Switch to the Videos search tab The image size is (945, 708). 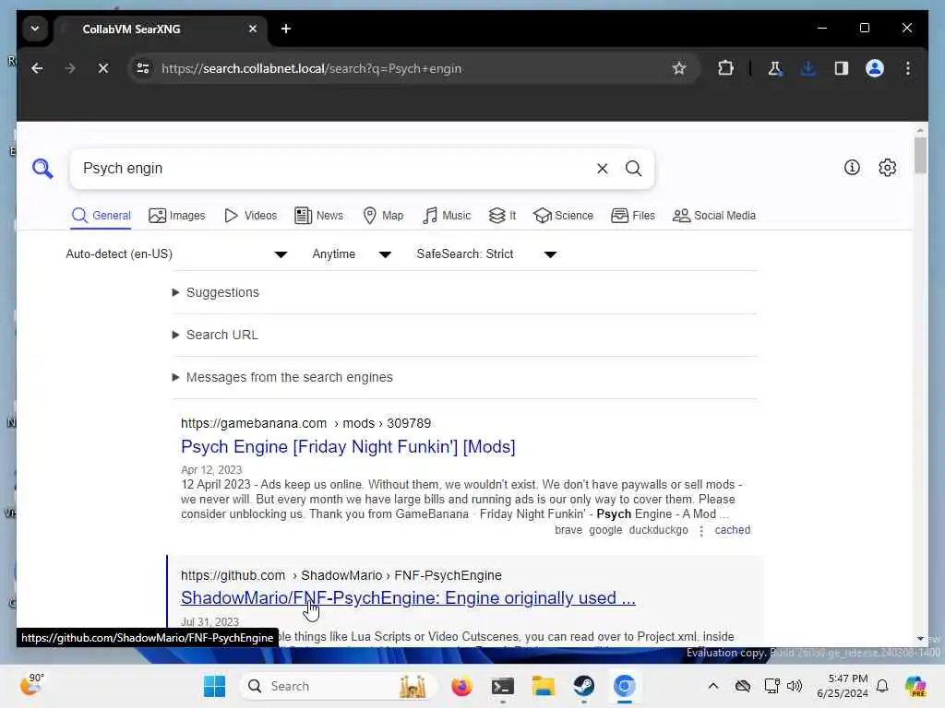pos(250,216)
